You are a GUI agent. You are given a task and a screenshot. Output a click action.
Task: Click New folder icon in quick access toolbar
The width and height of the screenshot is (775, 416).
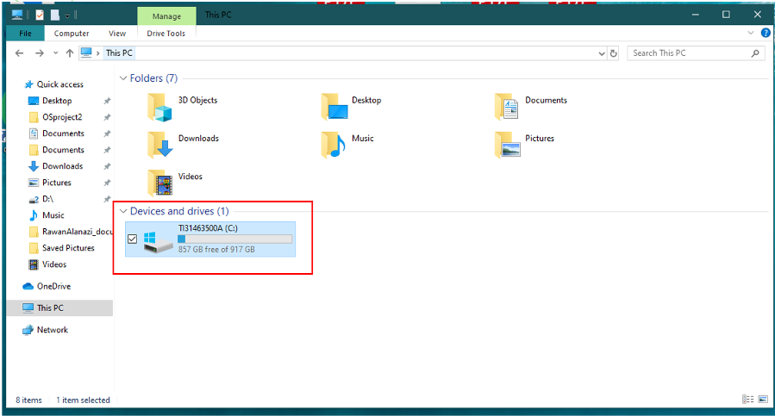click(x=55, y=15)
